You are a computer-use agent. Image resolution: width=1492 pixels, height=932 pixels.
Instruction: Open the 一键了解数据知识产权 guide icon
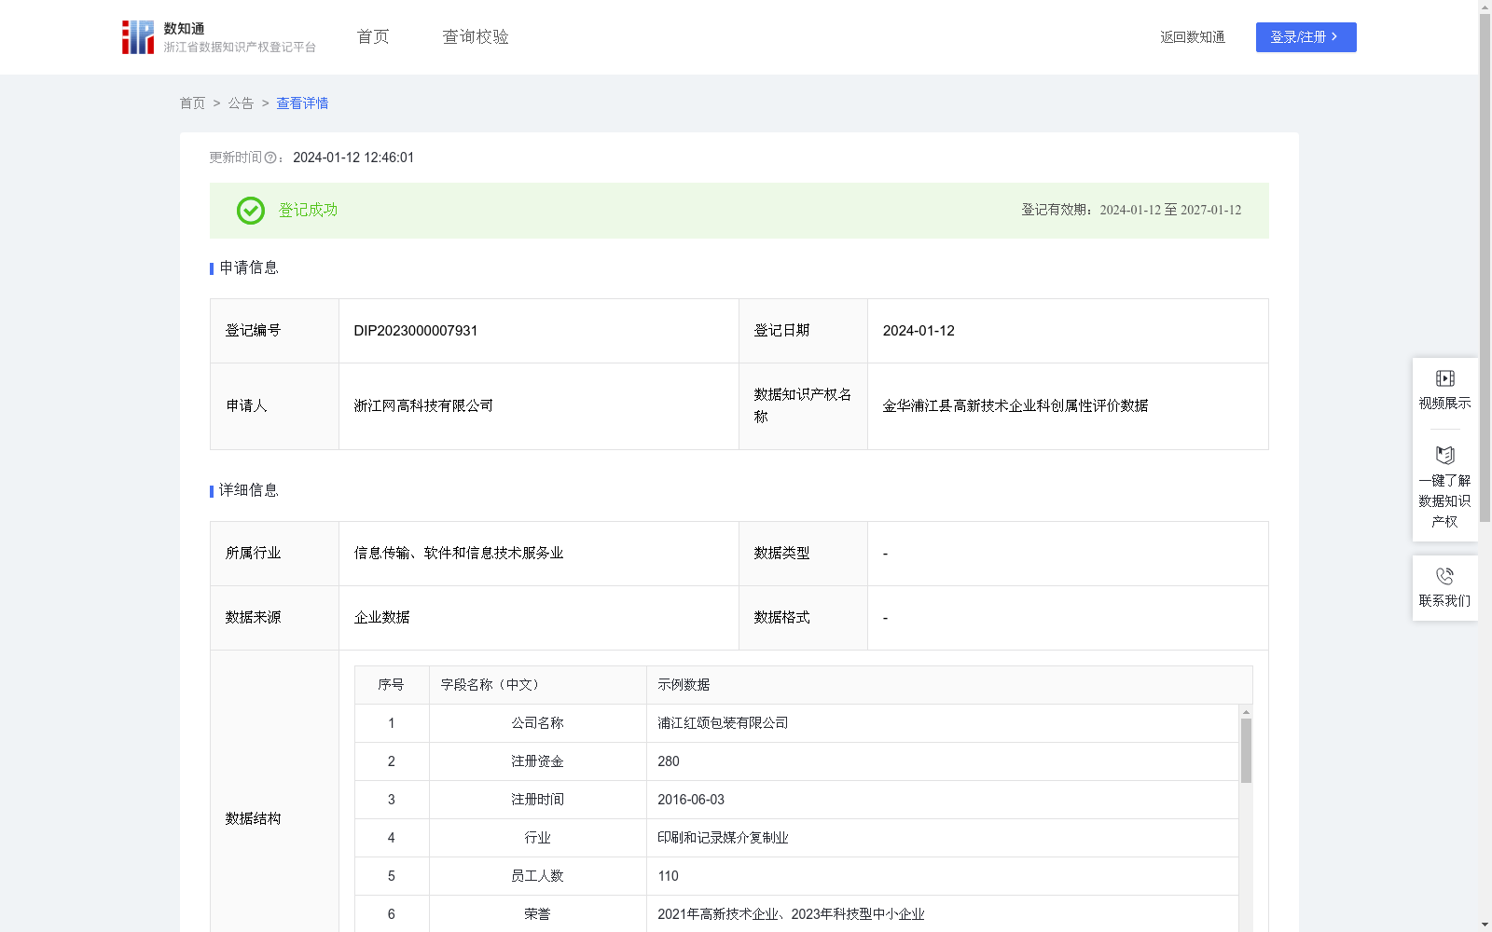[1444, 456]
